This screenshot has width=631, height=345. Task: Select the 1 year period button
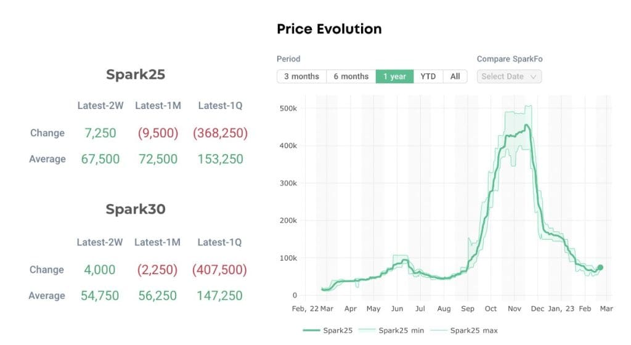pos(394,76)
